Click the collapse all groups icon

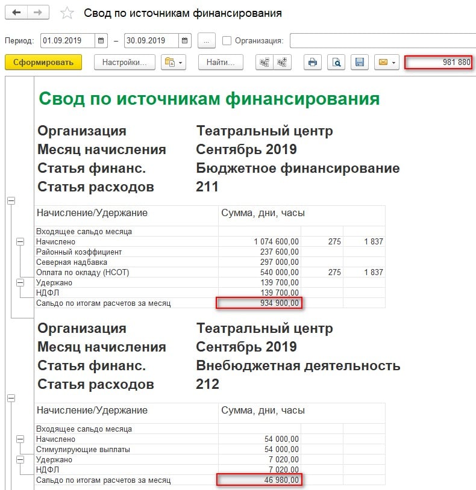point(263,62)
